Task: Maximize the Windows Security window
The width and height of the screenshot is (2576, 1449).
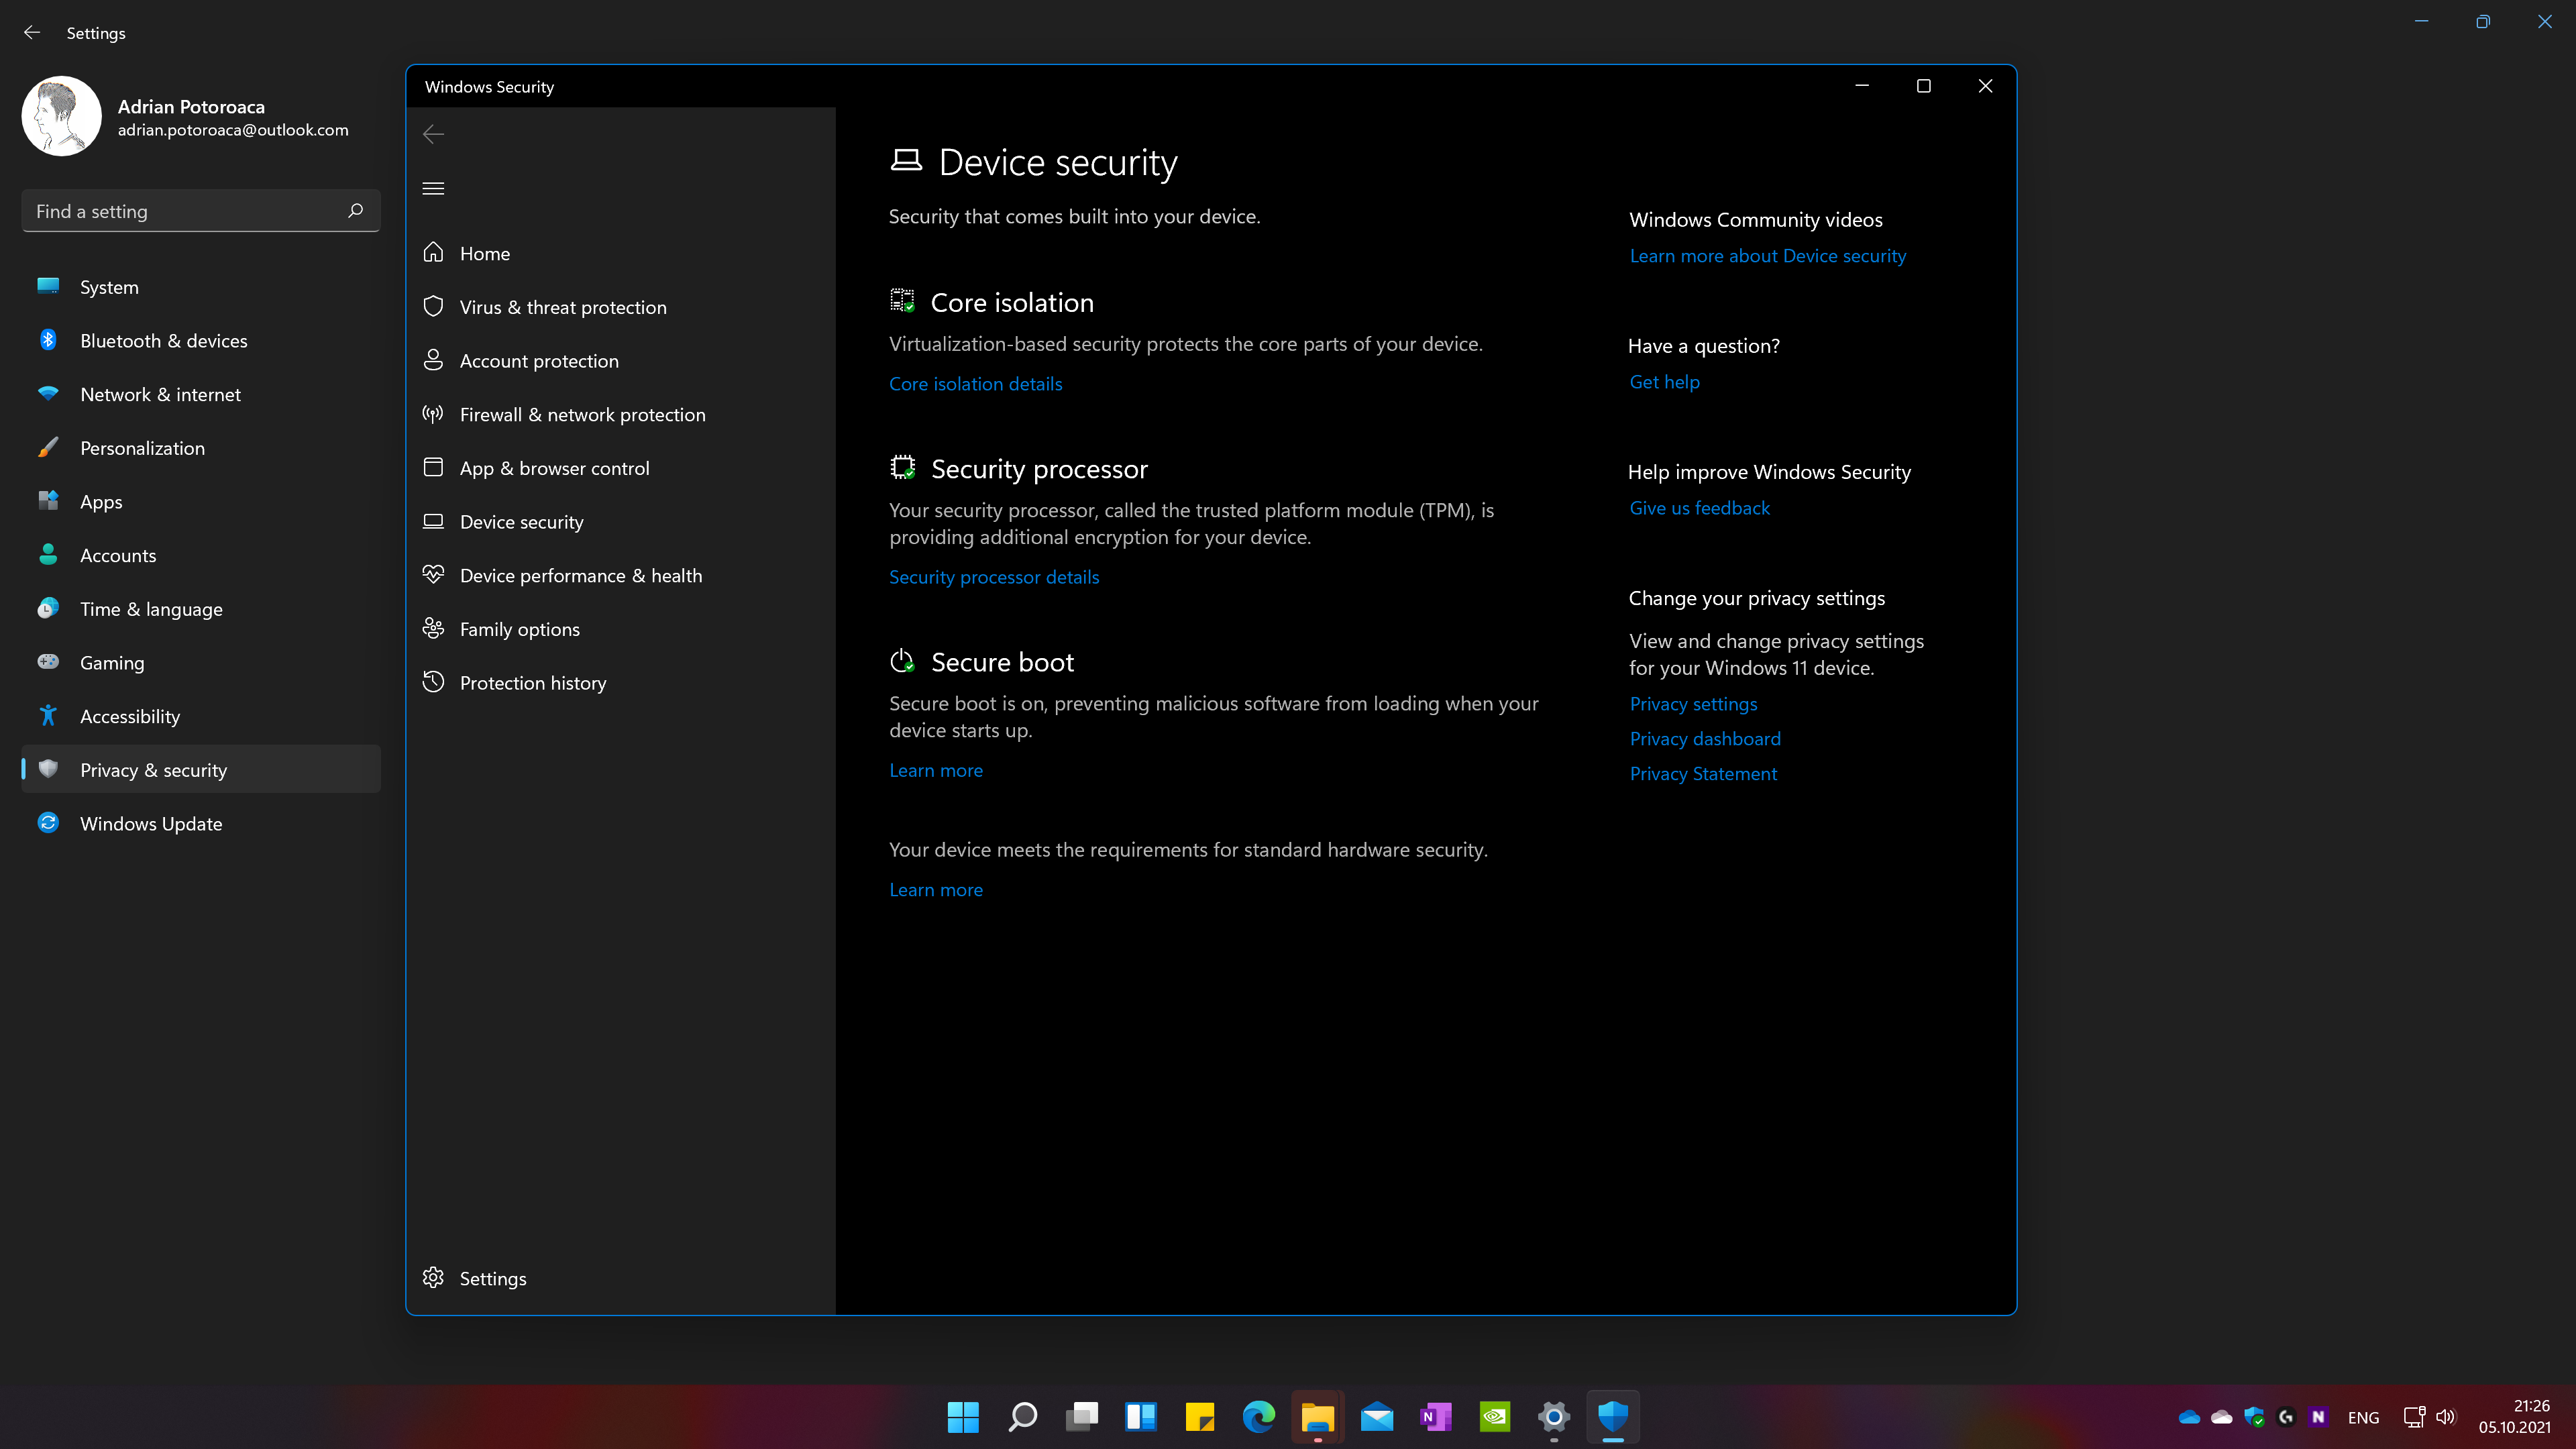Action: (1923, 86)
